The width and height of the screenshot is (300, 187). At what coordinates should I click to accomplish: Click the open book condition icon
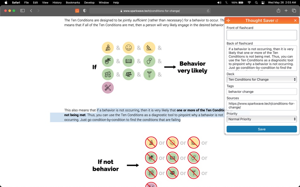click(x=129, y=61)
